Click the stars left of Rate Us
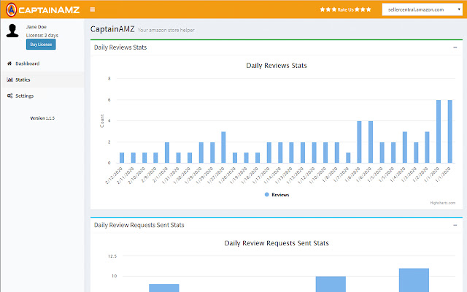 point(328,9)
